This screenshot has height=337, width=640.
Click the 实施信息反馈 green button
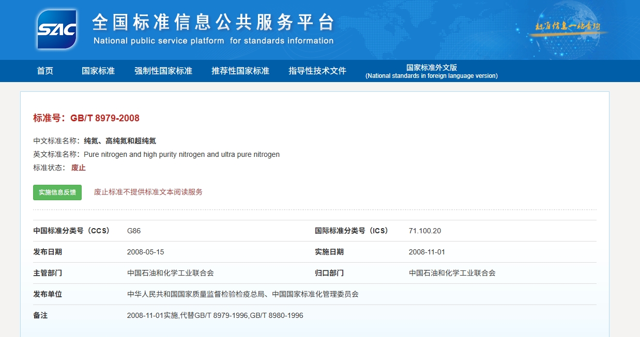tap(57, 192)
